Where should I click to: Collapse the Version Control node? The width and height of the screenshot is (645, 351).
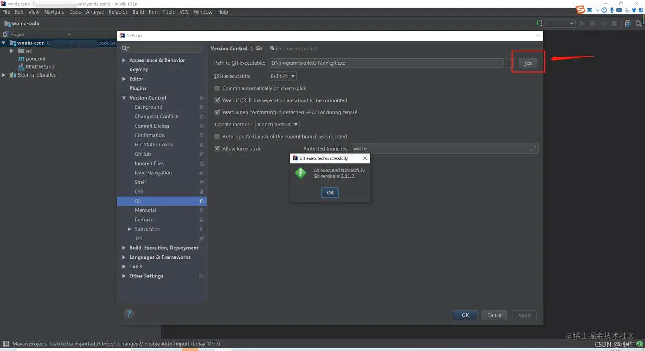[124, 98]
